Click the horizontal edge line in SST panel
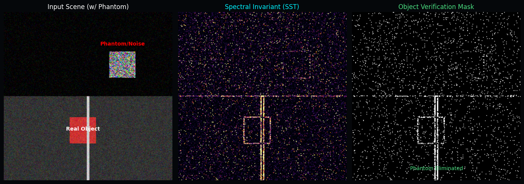524x184 pixels. [x=262, y=96]
